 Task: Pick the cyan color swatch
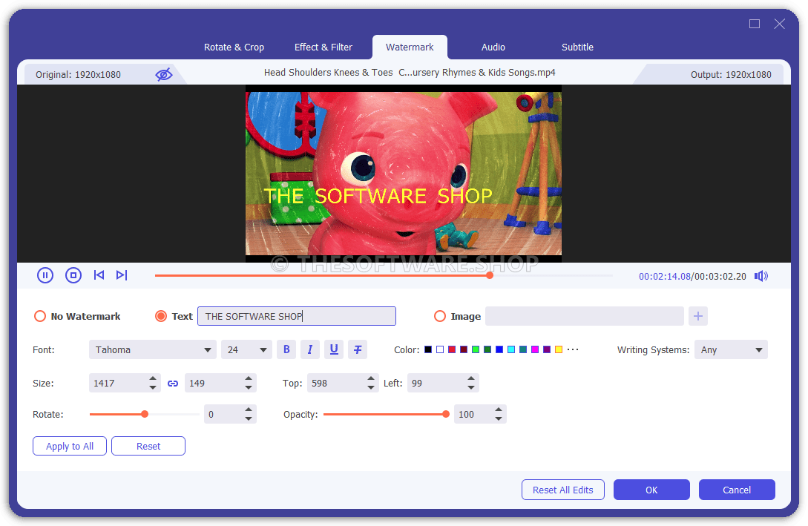[x=510, y=349]
